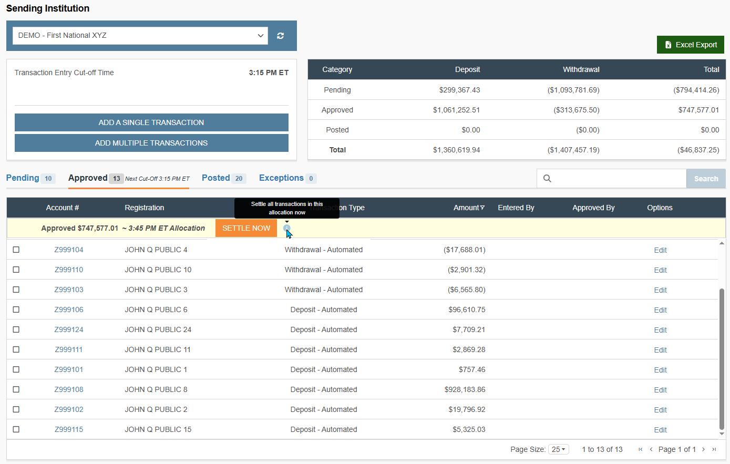Select the Approved tab
This screenshot has height=464, width=730.
96,178
